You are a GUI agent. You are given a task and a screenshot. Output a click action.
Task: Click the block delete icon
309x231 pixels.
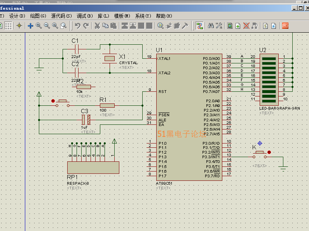tap(149, 26)
